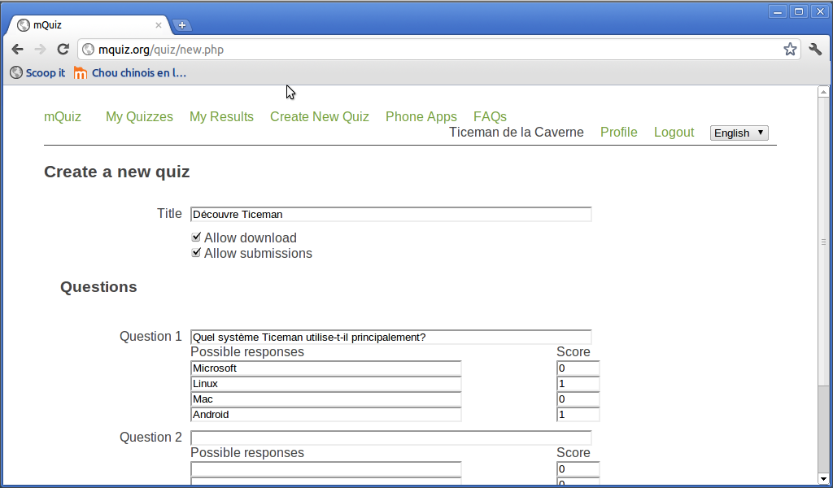Click the score field for Mac
This screenshot has height=488, width=833.
pos(578,399)
